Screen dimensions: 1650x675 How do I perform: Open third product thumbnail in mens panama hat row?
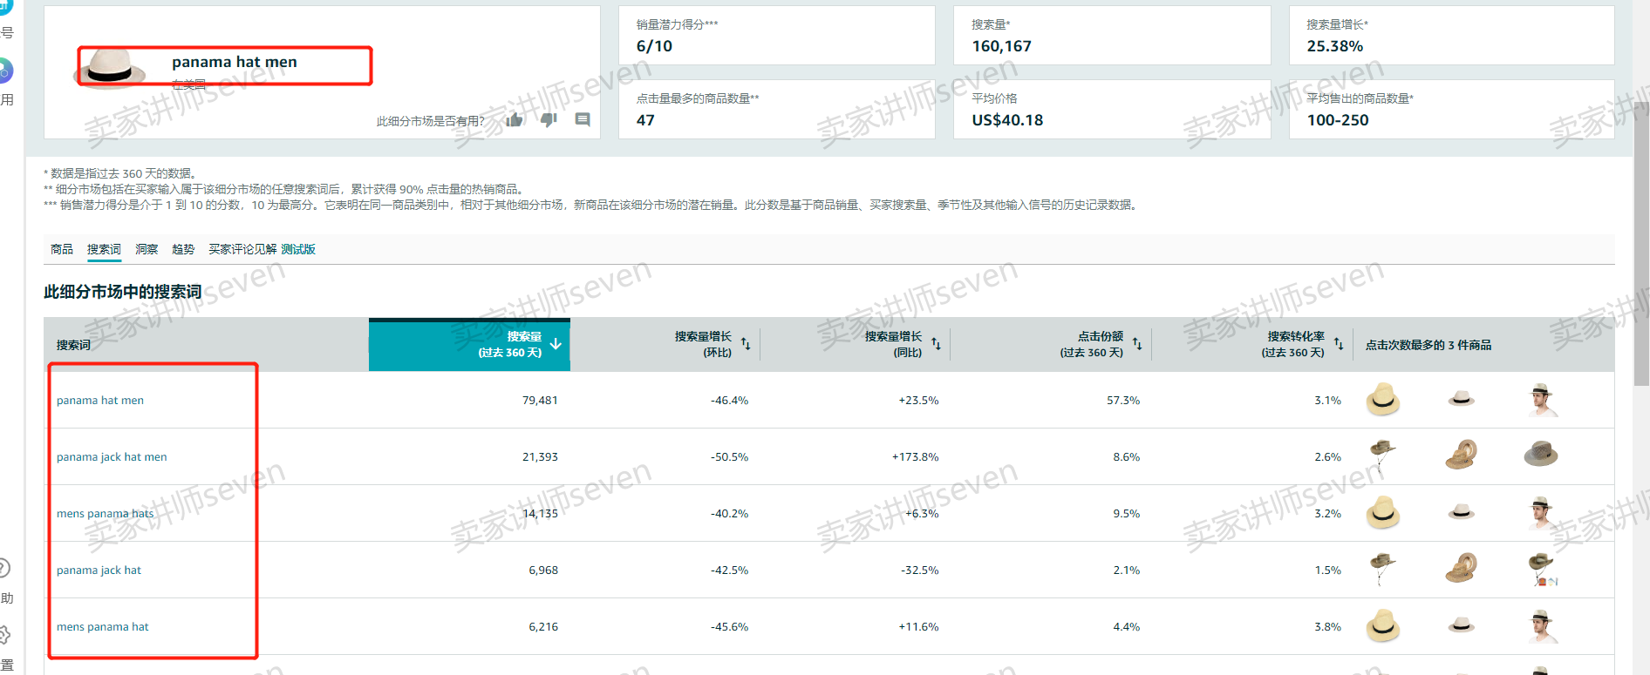point(1541,625)
